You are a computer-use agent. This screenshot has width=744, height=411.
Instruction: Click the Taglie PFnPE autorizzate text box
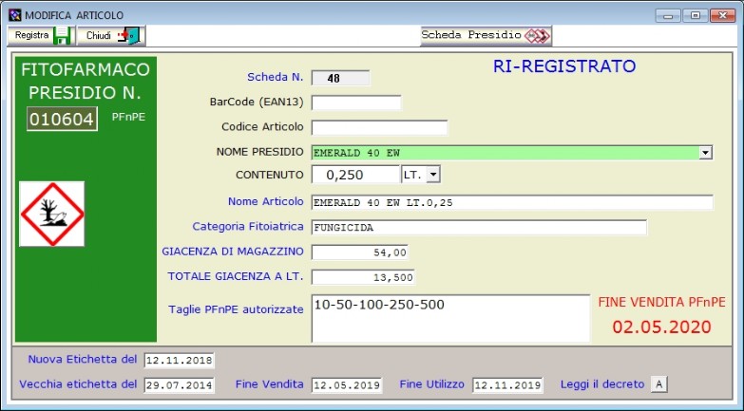[450, 318]
